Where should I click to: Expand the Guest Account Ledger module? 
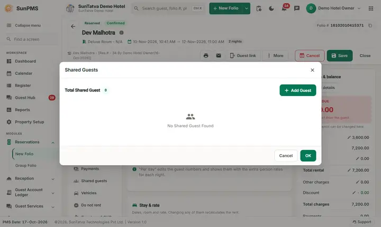tap(53, 193)
